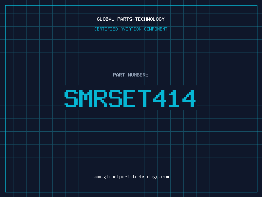Viewport: 262px width, 197px height.
Task: Select the word CERTIFIED in subtitle
Action: pos(106,29)
